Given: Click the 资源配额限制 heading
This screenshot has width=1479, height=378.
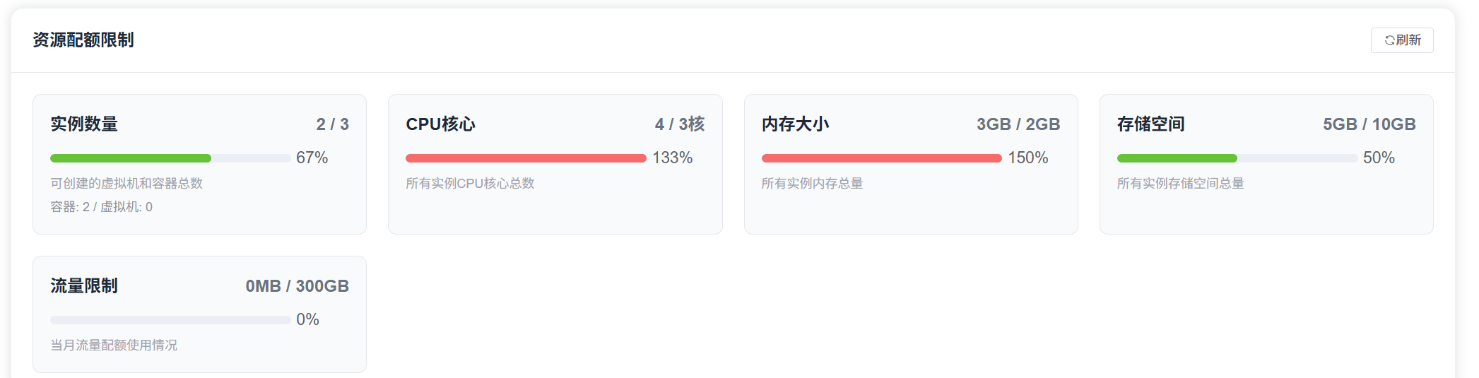Looking at the screenshot, I should click(x=83, y=40).
